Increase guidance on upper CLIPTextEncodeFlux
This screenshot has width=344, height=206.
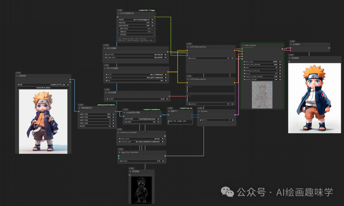tap(232, 58)
